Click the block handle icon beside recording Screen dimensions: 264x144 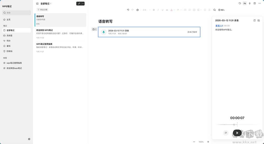(x=94, y=29)
